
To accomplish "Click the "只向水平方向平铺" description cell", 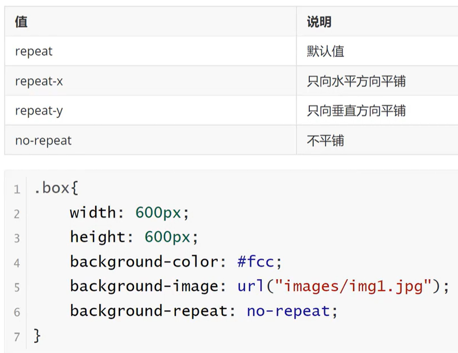I will (356, 81).
